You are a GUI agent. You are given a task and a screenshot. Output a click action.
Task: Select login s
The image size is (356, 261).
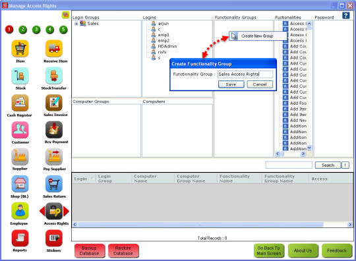point(159,57)
